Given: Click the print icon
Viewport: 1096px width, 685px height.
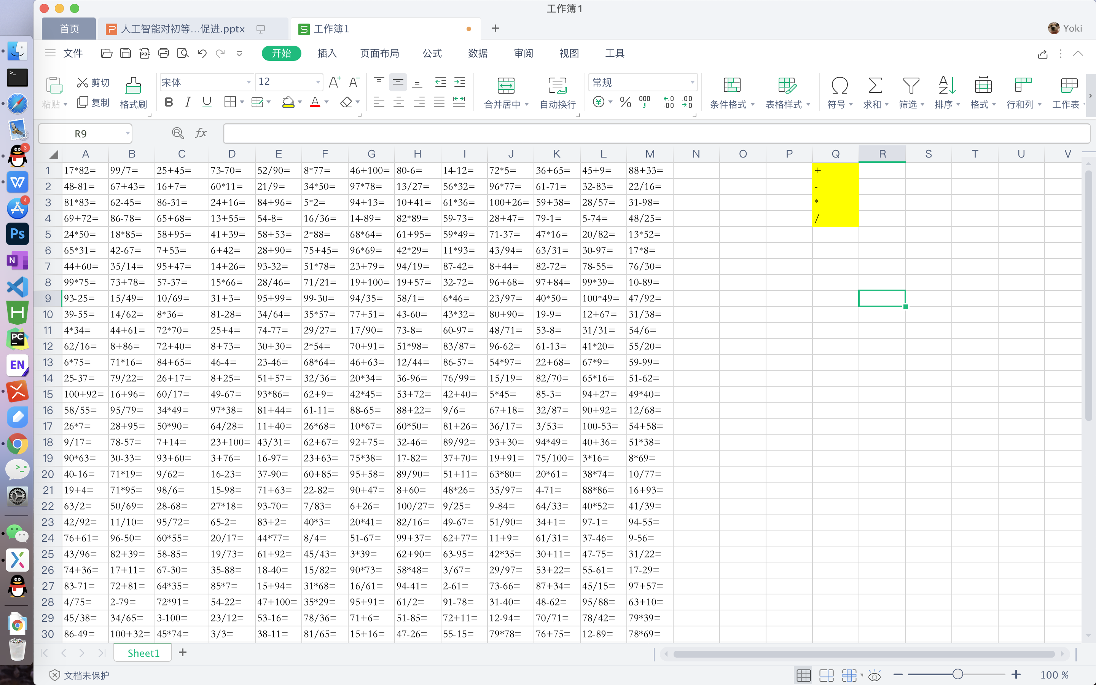Looking at the screenshot, I should [164, 53].
